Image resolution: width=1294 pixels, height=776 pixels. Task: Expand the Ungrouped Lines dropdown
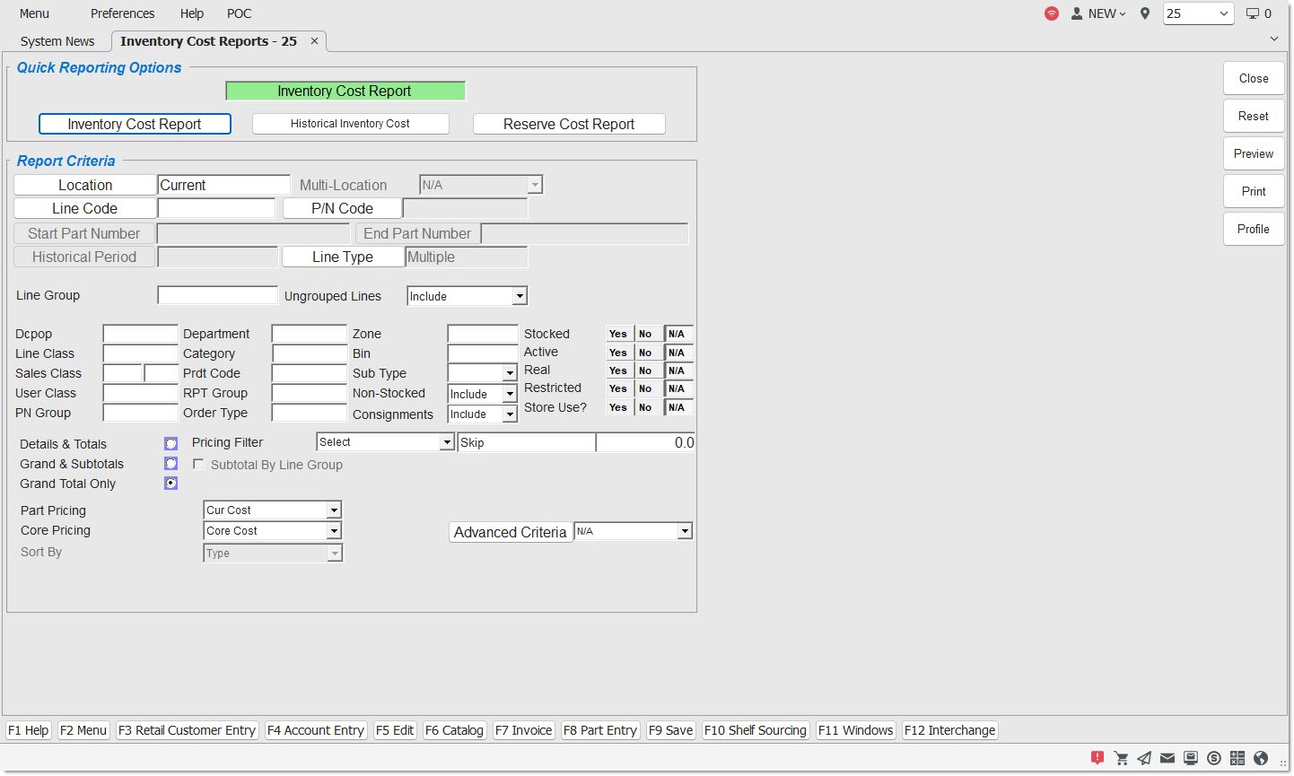coord(519,296)
